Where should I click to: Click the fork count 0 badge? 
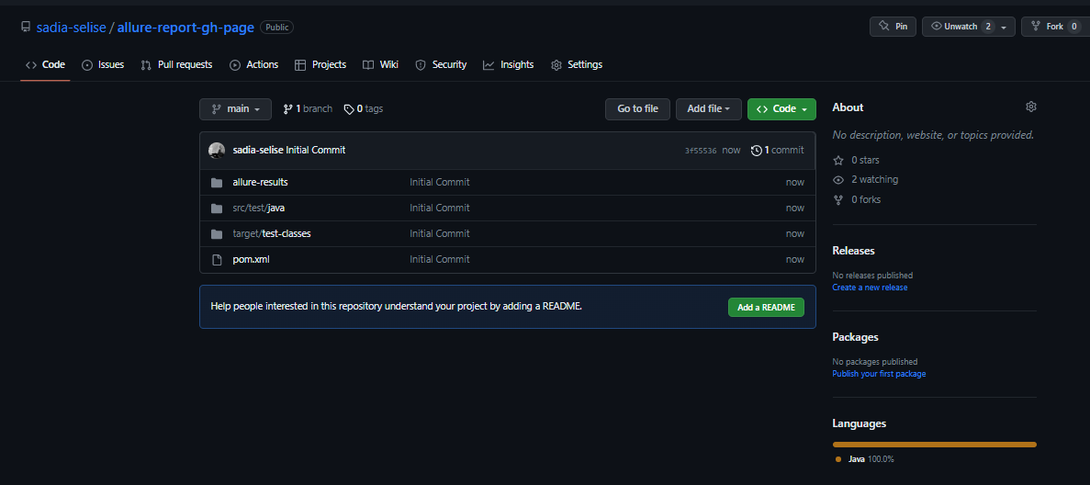click(x=1074, y=27)
